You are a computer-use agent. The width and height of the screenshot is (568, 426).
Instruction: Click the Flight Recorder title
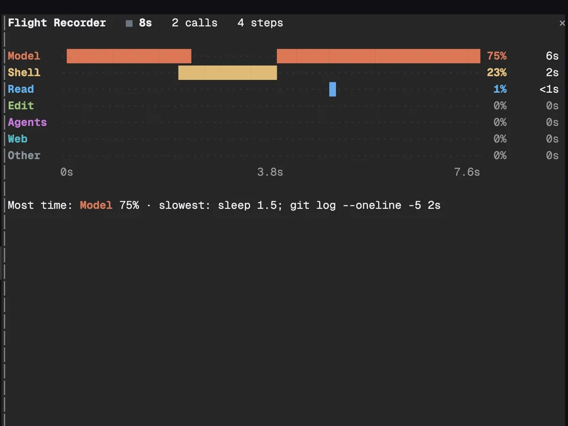(x=57, y=23)
